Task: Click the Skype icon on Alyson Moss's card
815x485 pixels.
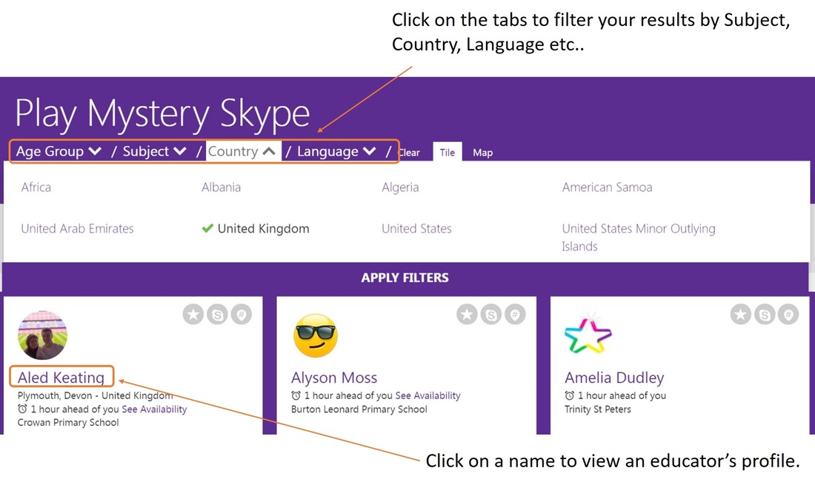Action: pyautogui.click(x=491, y=315)
